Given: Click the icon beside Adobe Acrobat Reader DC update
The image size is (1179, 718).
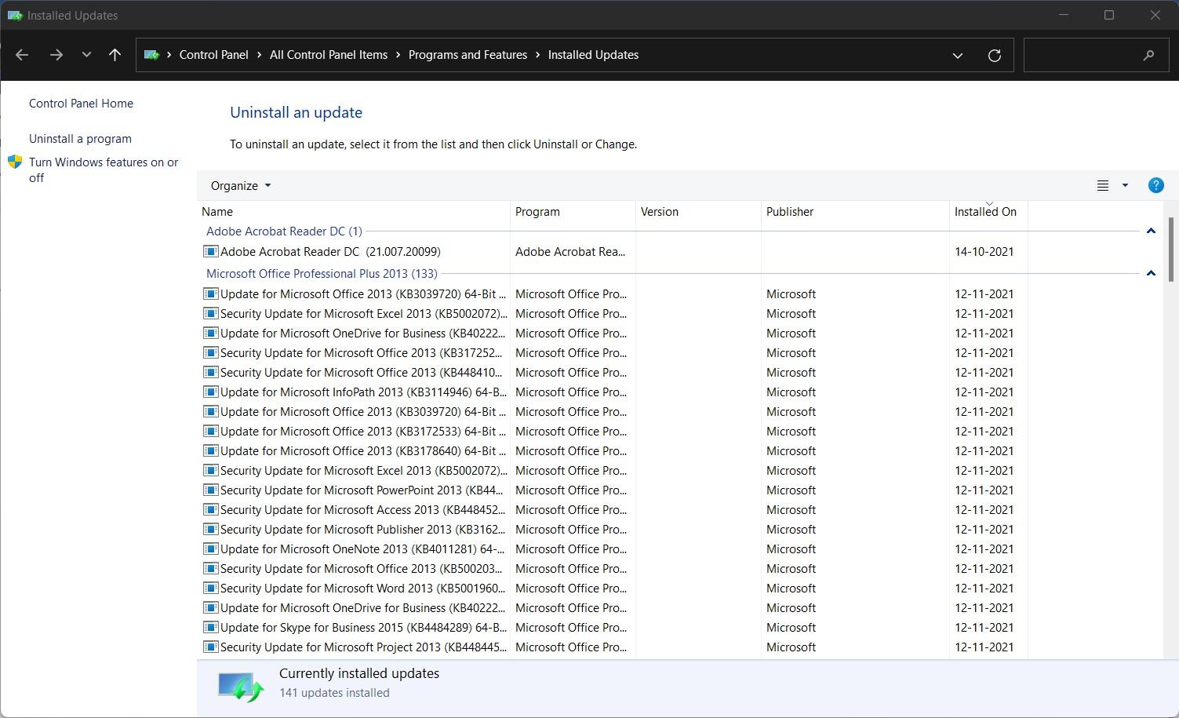Looking at the screenshot, I should [x=210, y=251].
